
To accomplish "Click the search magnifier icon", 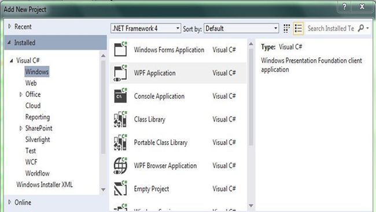I will point(361,28).
